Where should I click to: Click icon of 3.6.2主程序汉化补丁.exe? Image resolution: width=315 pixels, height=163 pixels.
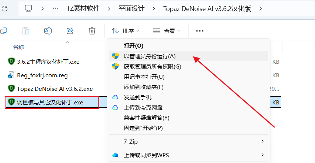[11, 61]
